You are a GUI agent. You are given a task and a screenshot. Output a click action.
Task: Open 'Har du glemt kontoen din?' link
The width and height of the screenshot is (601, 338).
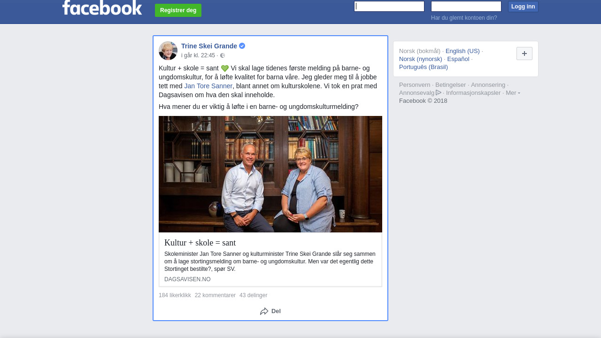click(x=464, y=18)
